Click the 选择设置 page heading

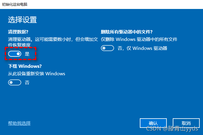click(22, 20)
